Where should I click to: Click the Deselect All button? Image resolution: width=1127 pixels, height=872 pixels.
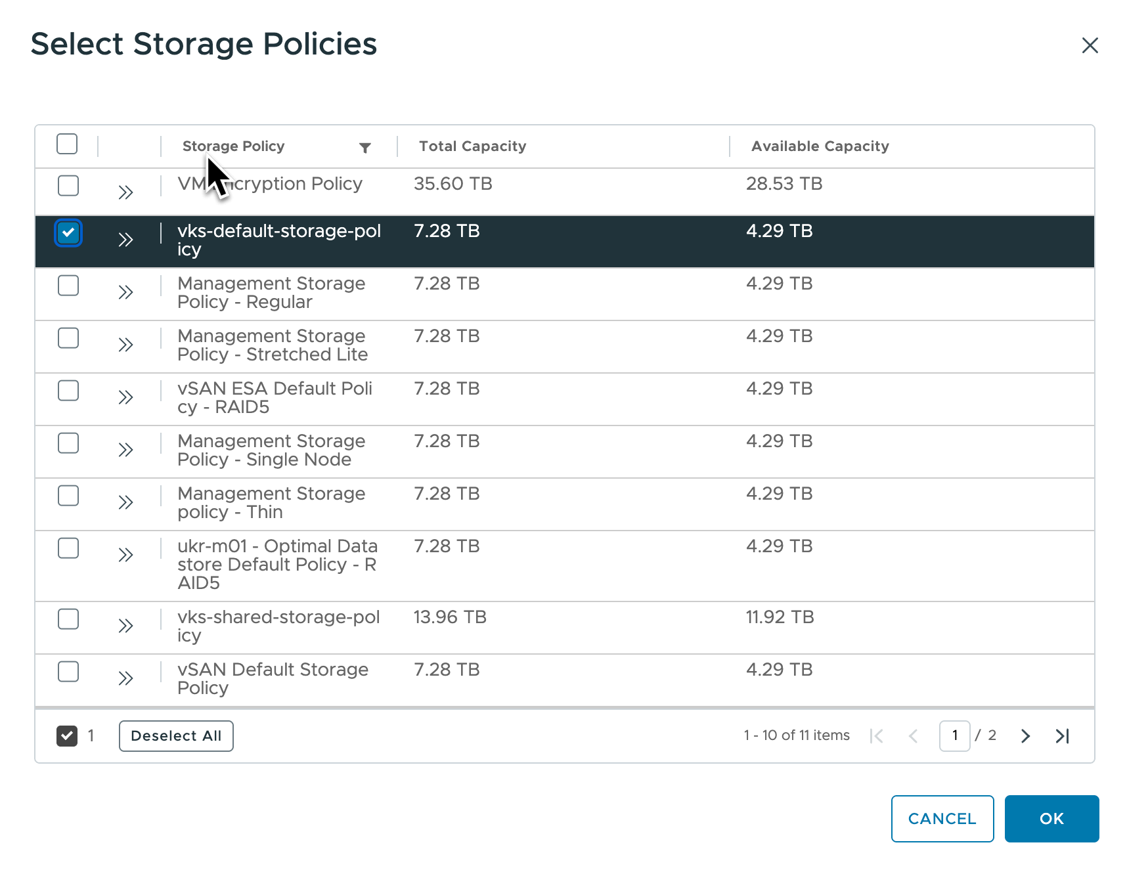coord(176,735)
